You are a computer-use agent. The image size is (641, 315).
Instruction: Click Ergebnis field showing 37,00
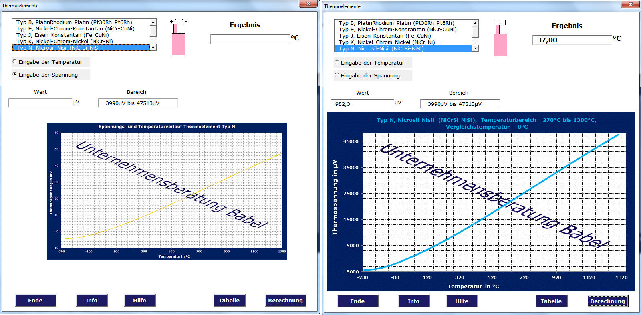point(572,40)
